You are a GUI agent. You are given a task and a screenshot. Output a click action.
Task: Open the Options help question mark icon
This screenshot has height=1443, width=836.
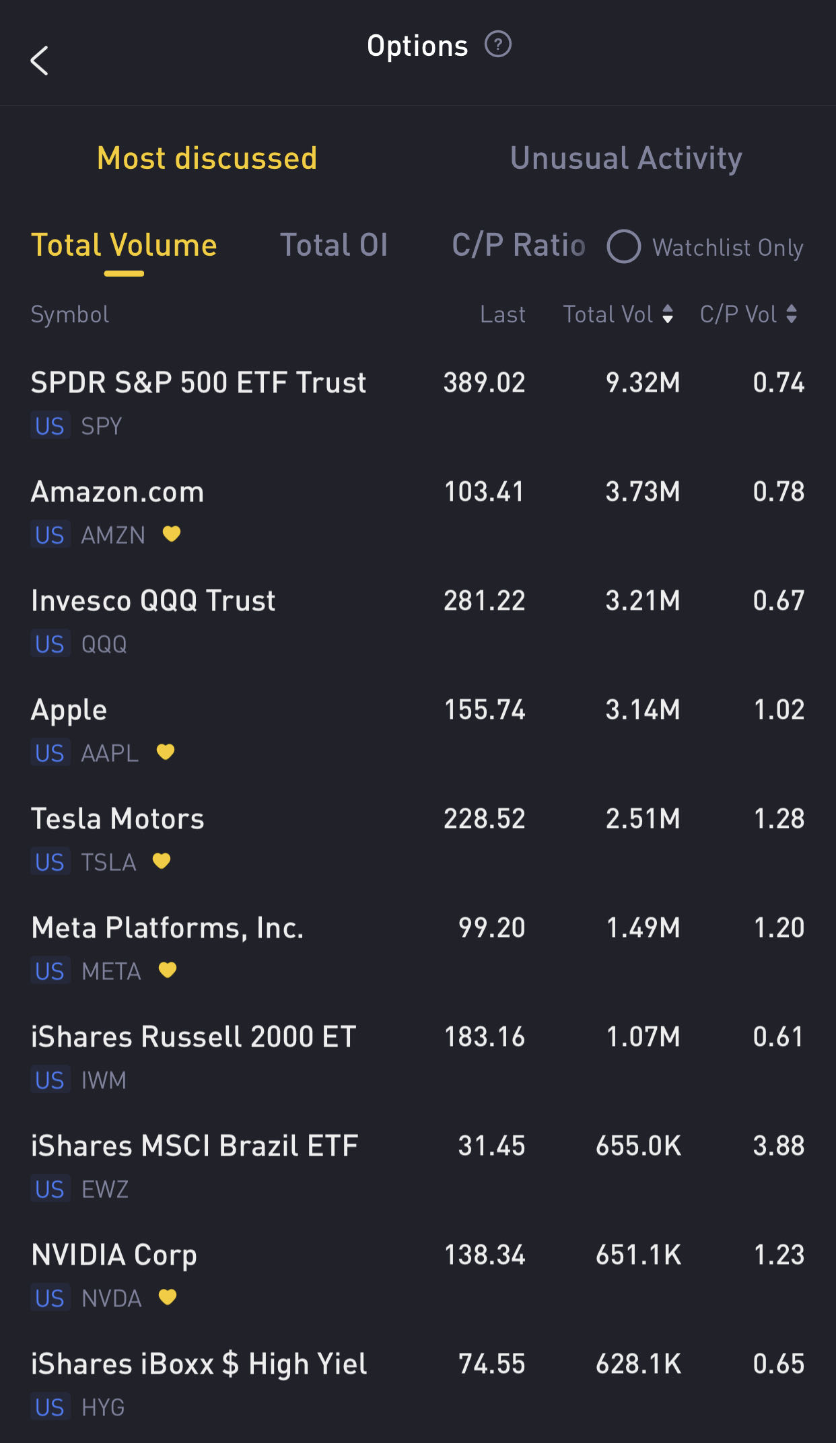coord(498,45)
